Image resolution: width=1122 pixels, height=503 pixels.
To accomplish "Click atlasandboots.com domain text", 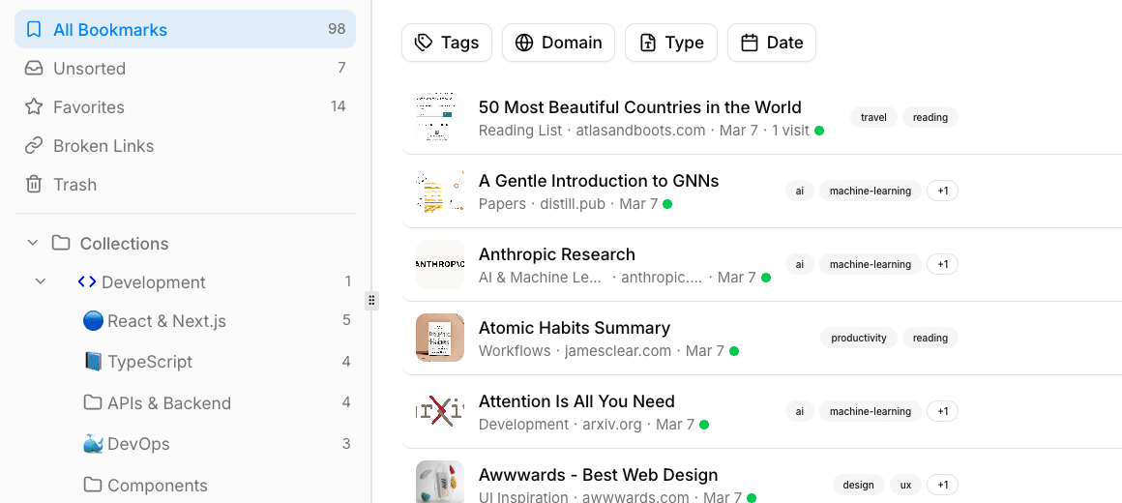I will (640, 131).
